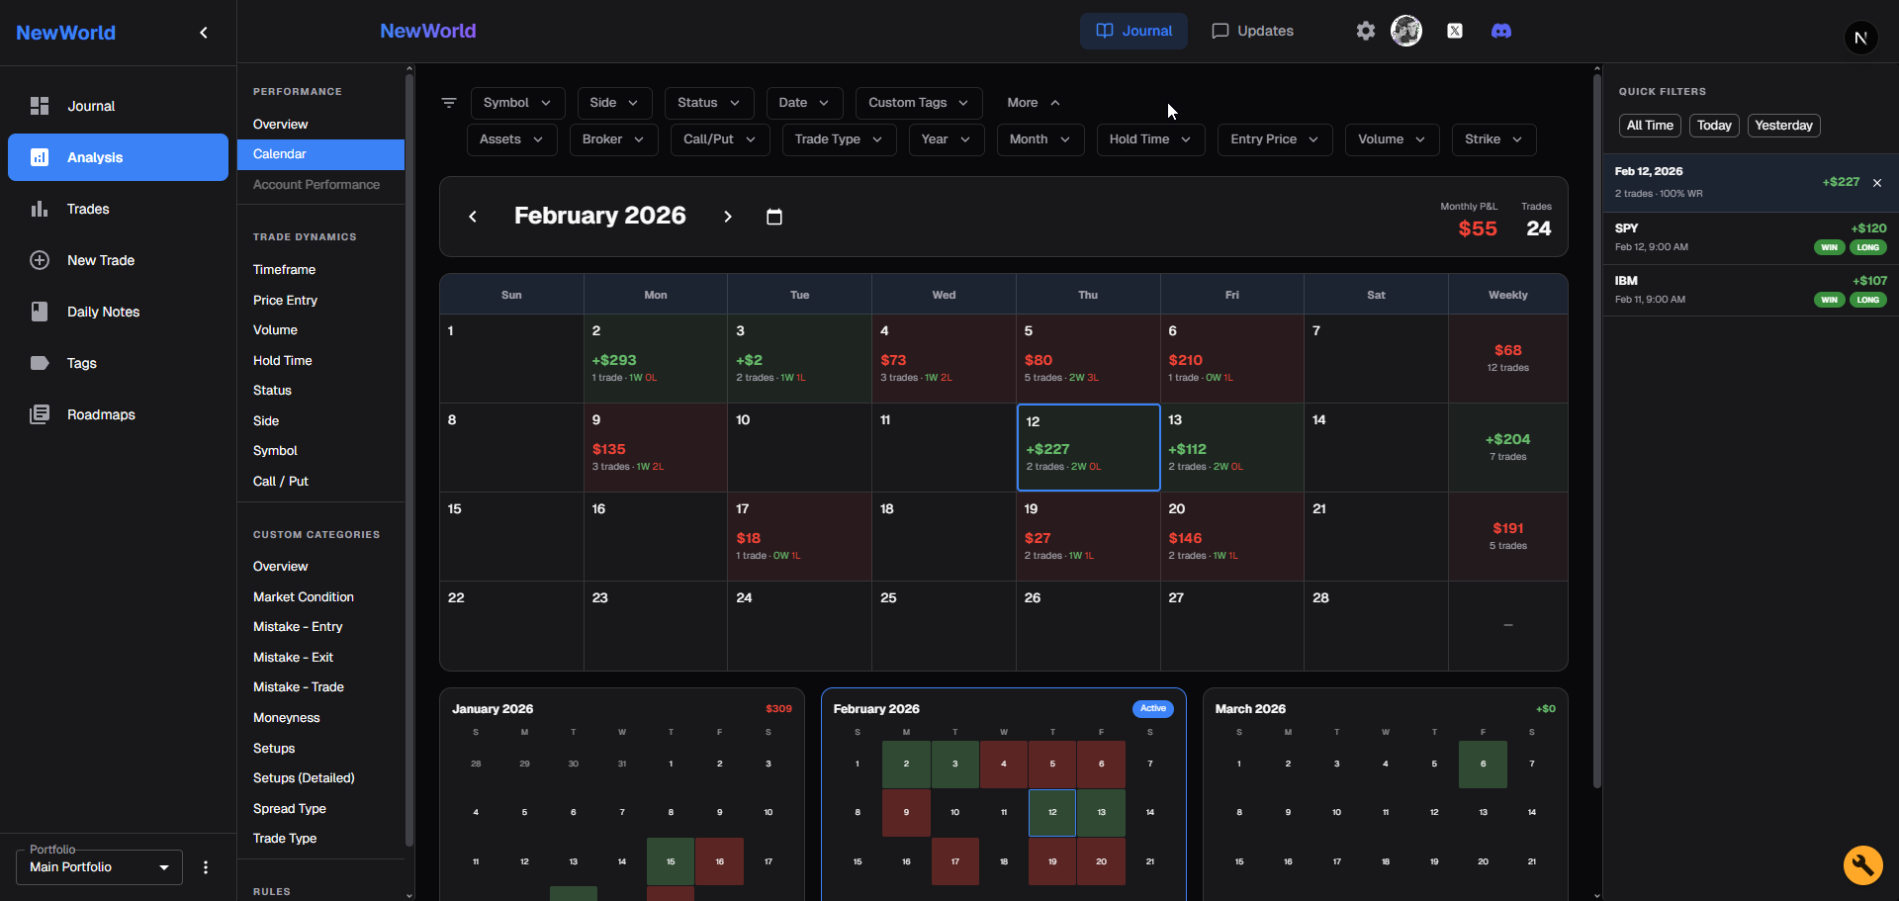Select the Yesterday quick filter
Screen dimensions: 1899x901
click(1782, 126)
